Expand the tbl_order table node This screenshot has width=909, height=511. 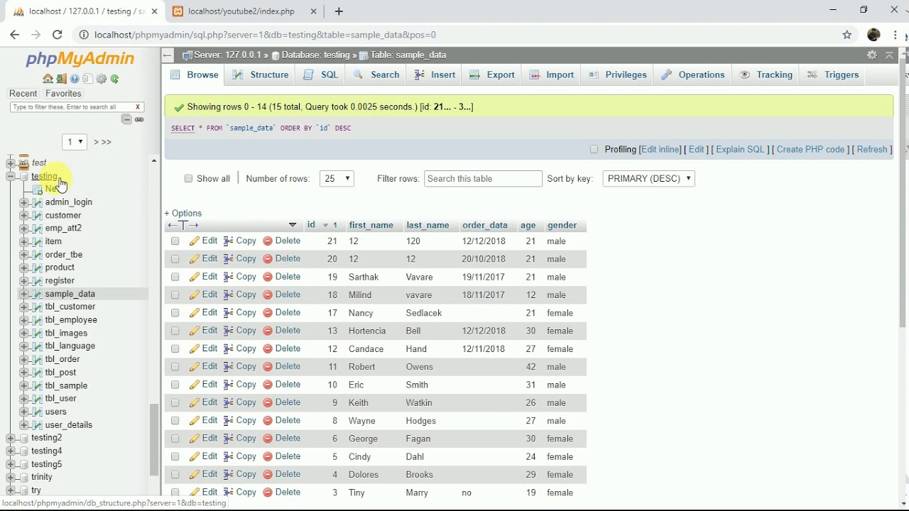pos(23,359)
